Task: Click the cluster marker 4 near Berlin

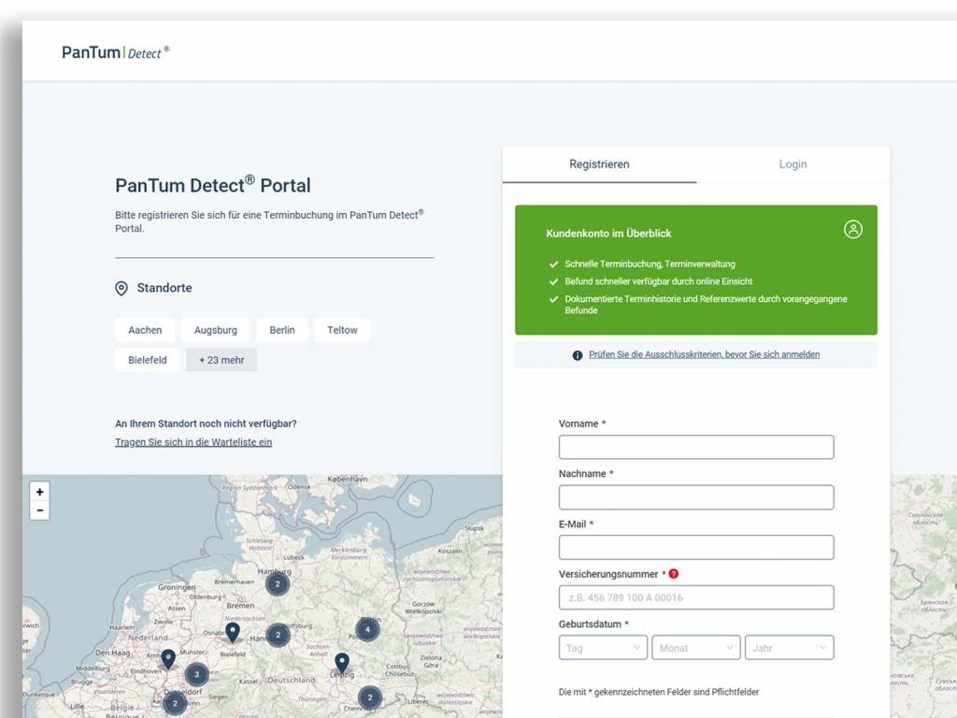Action: (x=368, y=629)
